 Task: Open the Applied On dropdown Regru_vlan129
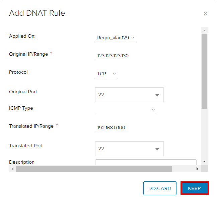pos(116,38)
